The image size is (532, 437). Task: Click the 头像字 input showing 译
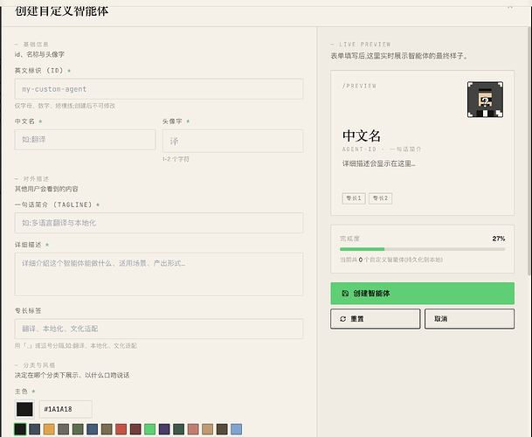click(232, 141)
